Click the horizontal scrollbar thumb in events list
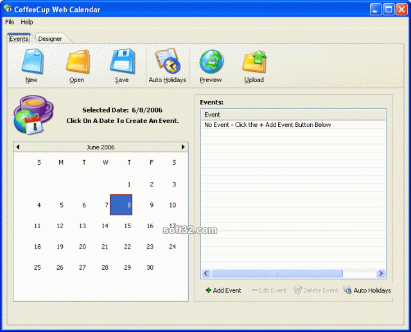Image resolution: width=411 pixels, height=332 pixels. point(277,274)
